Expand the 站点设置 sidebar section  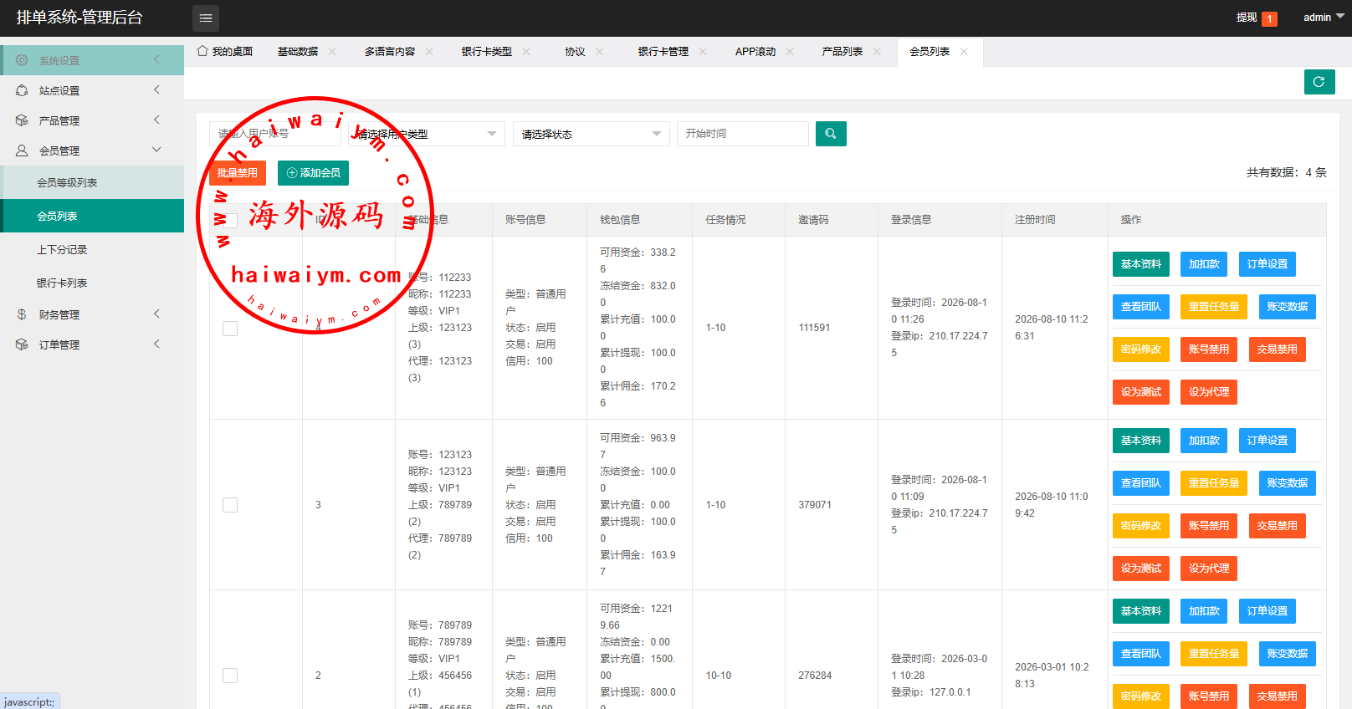pos(92,90)
